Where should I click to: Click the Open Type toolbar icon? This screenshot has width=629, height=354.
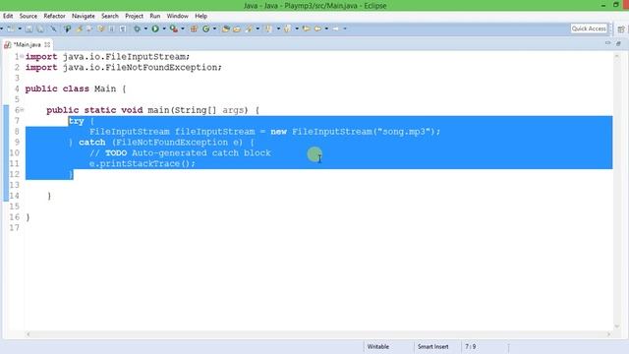(225, 29)
